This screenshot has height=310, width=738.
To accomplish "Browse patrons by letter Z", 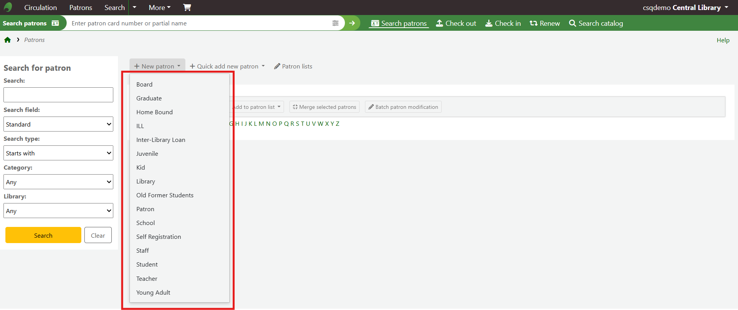I will pos(338,123).
